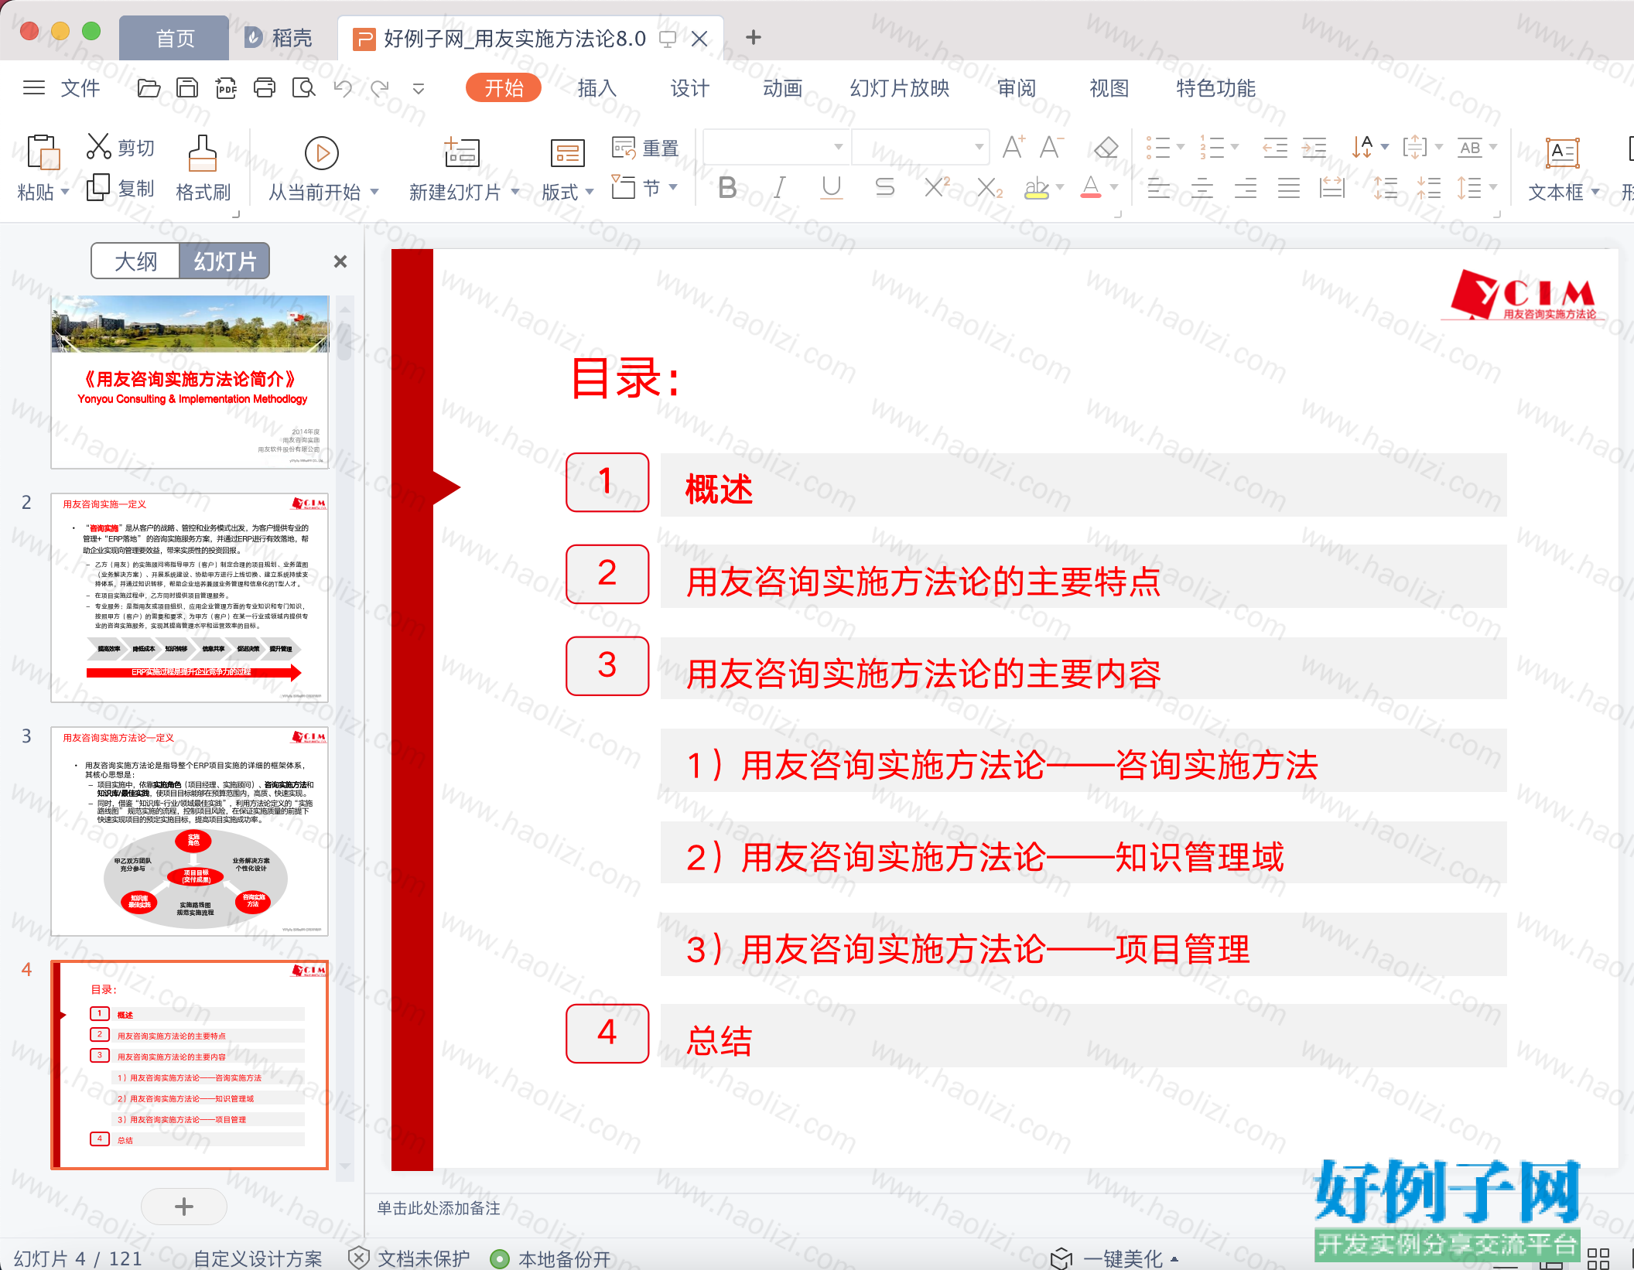Image resolution: width=1634 pixels, height=1270 pixels.
Task: Open the hamburger menu next to 文件
Action: [x=34, y=88]
